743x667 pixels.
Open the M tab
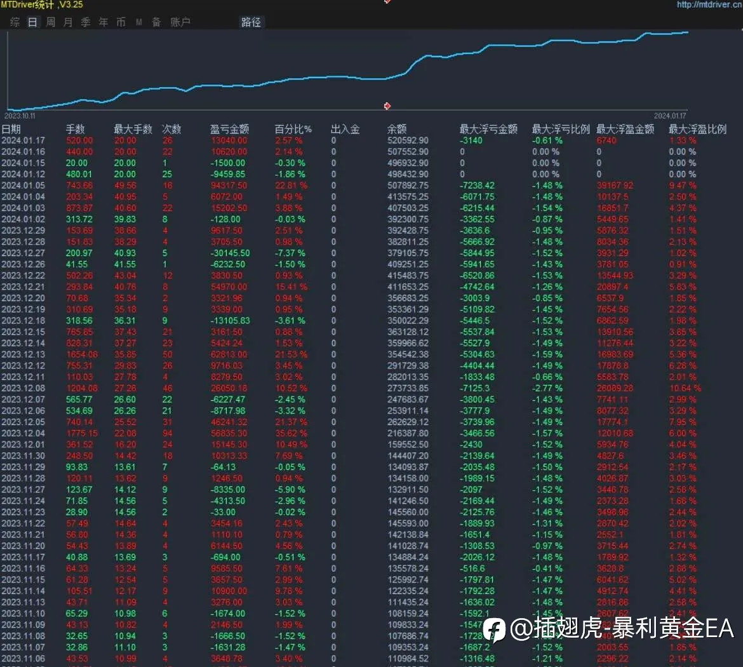point(139,22)
